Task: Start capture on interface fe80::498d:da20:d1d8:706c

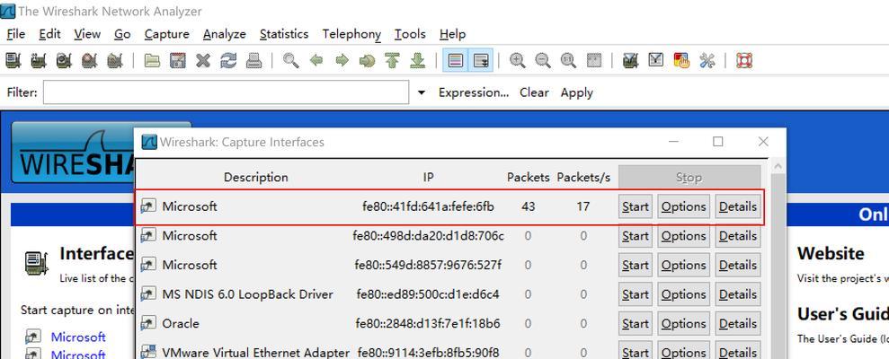Action: (635, 235)
